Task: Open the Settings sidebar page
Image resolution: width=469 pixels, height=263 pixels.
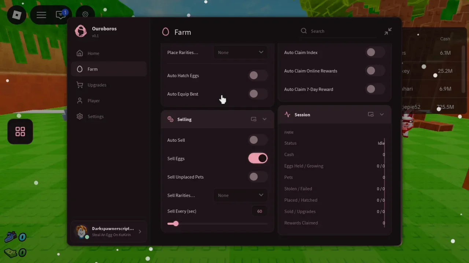Action: [109, 117]
